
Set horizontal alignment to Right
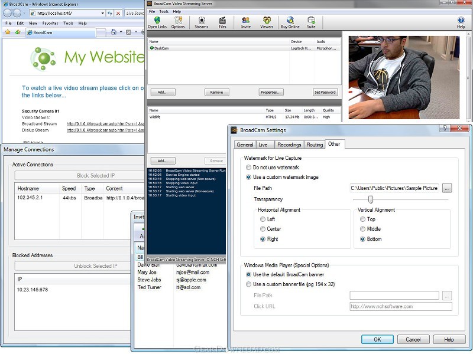[x=263, y=239]
